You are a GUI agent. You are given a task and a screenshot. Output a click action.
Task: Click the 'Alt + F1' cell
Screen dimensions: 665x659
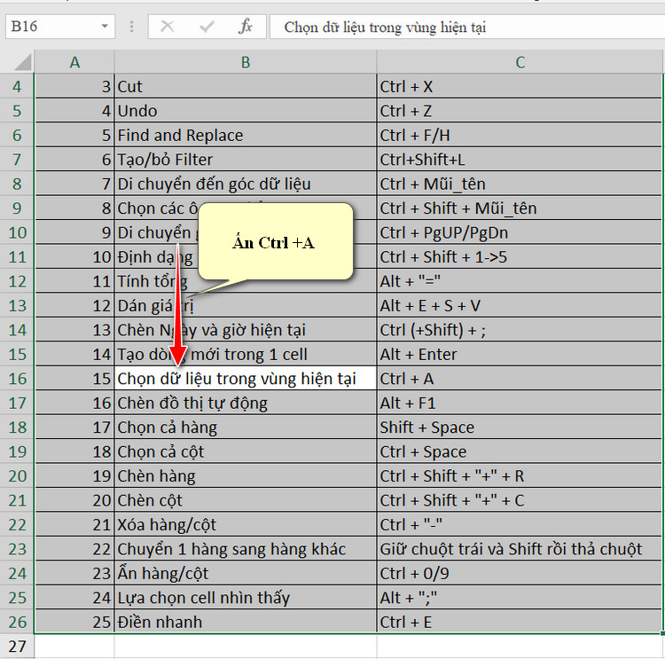pos(519,403)
